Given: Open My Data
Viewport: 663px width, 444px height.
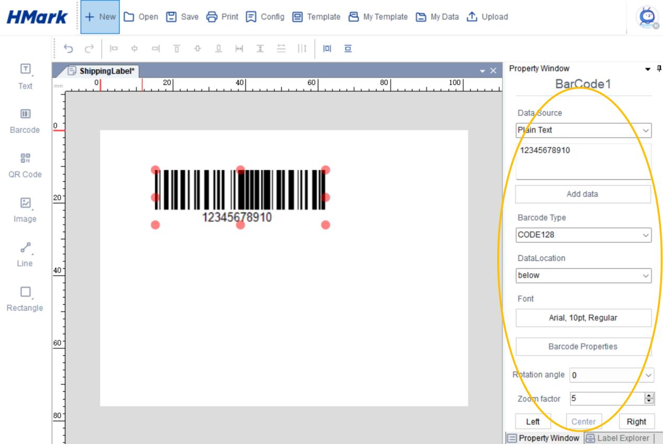Looking at the screenshot, I should 437,17.
